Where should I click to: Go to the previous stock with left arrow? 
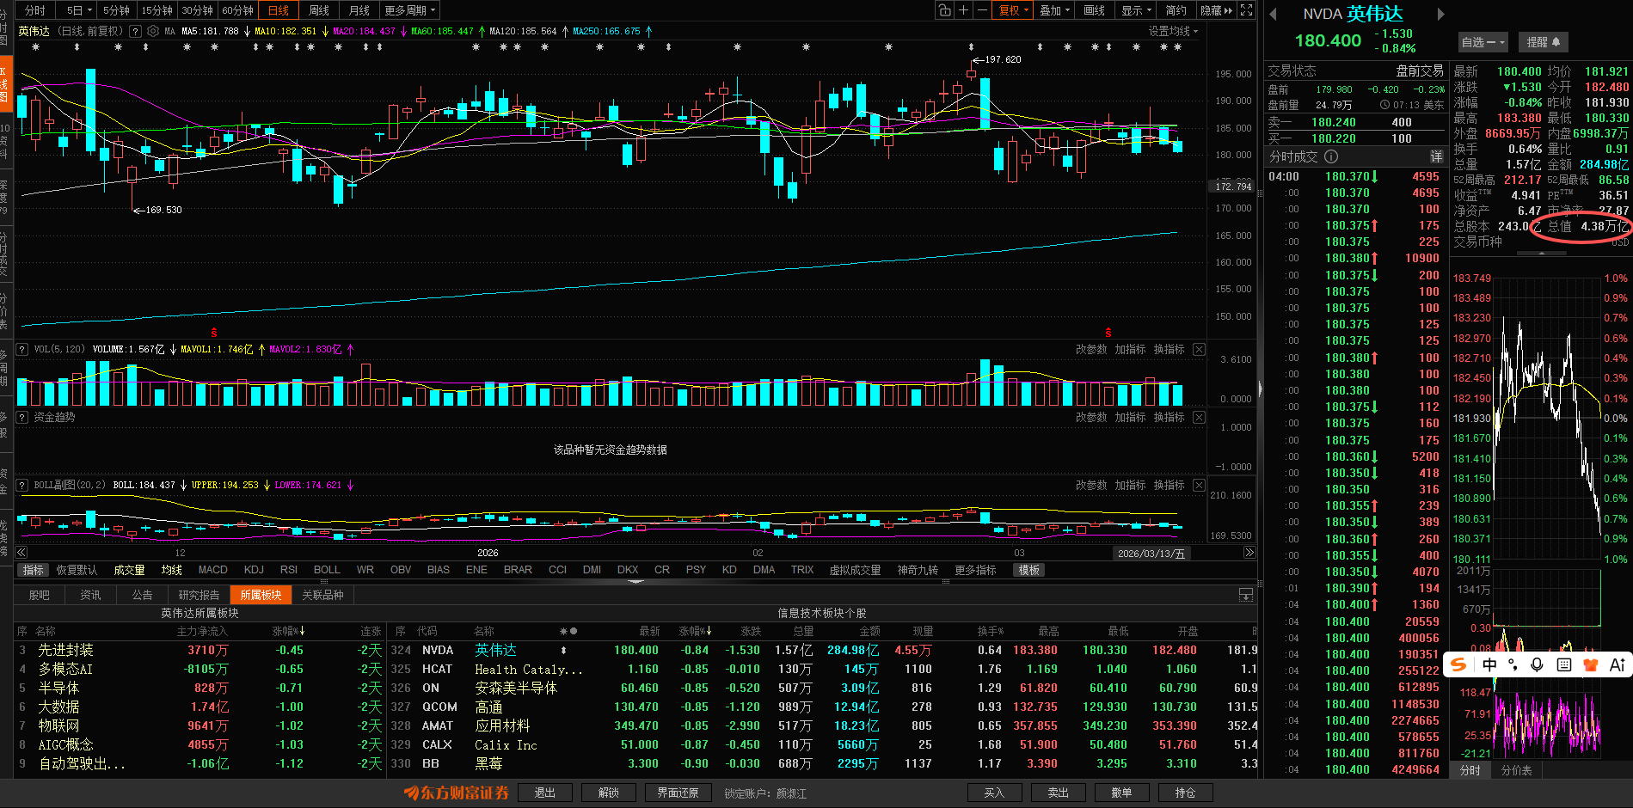[1273, 14]
